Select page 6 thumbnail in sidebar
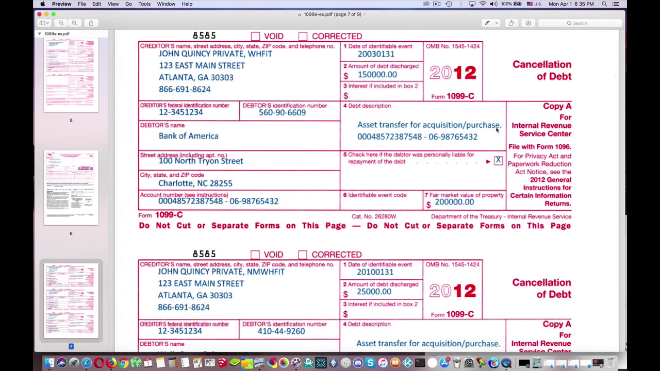660x371 pixels. [x=71, y=188]
